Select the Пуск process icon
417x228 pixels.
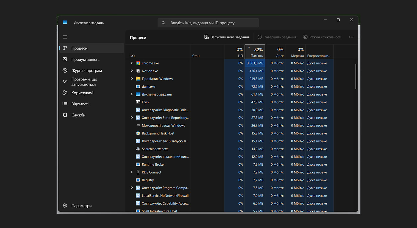(x=138, y=102)
